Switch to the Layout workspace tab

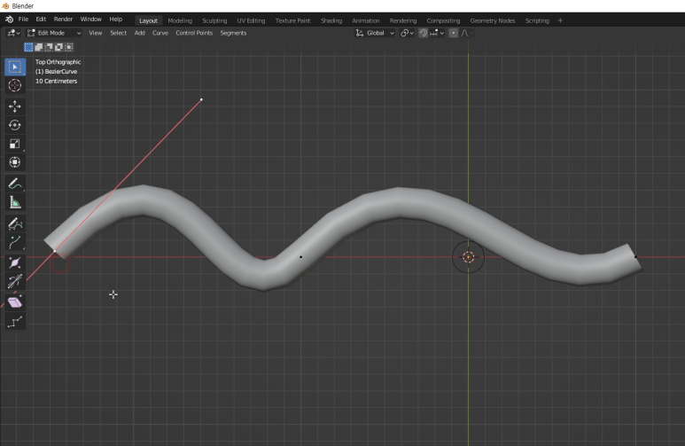[x=148, y=20]
